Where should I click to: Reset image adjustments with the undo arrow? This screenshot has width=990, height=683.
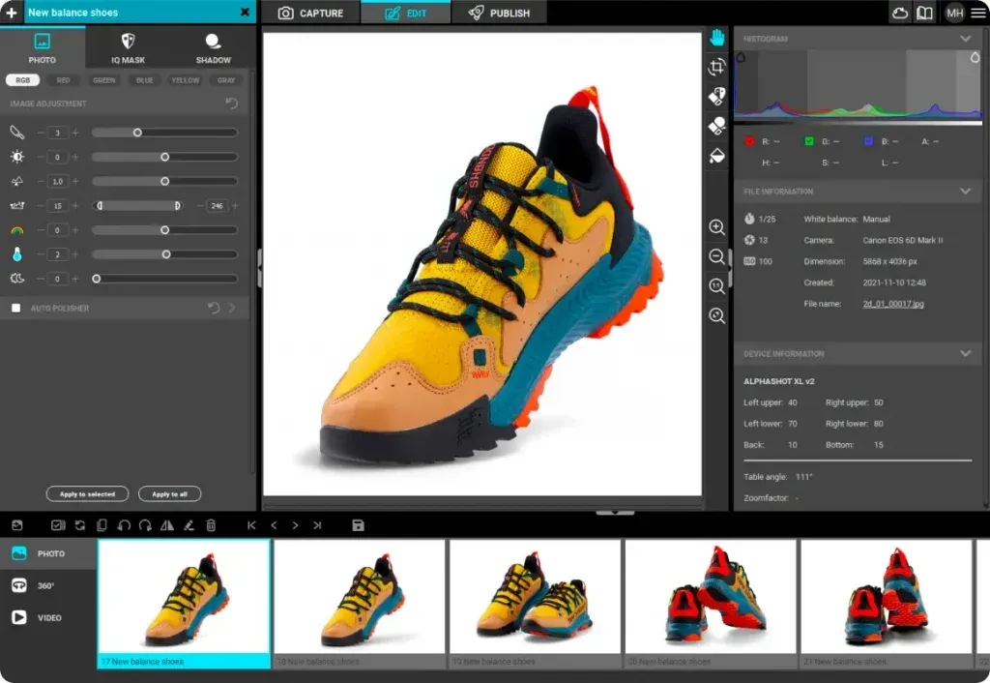point(231,104)
